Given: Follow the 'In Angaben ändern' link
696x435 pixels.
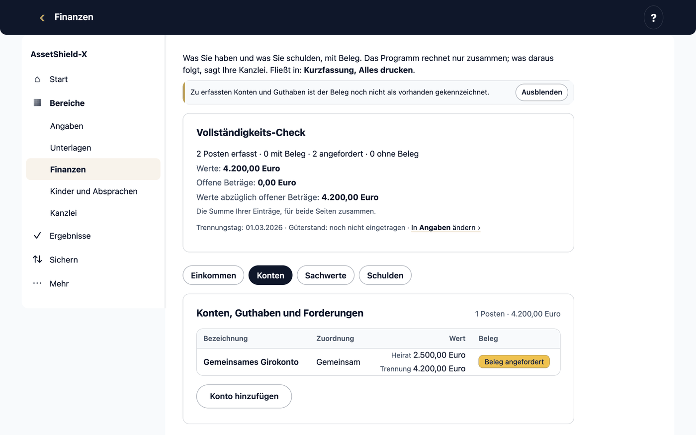Looking at the screenshot, I should coord(445,228).
